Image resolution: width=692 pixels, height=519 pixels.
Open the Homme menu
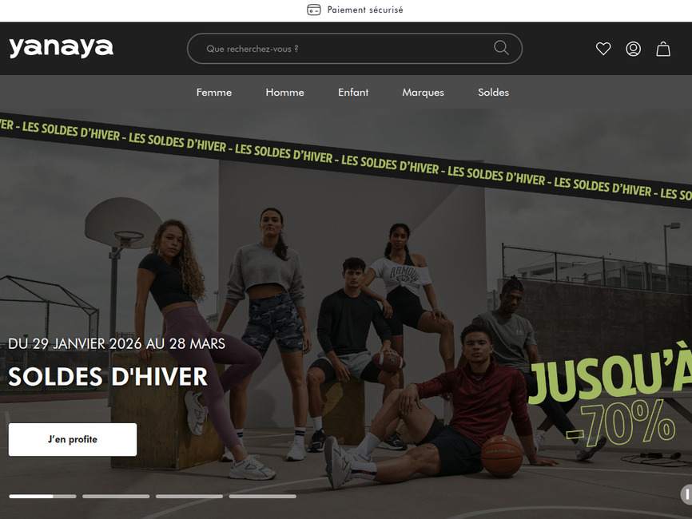pyautogui.click(x=284, y=92)
